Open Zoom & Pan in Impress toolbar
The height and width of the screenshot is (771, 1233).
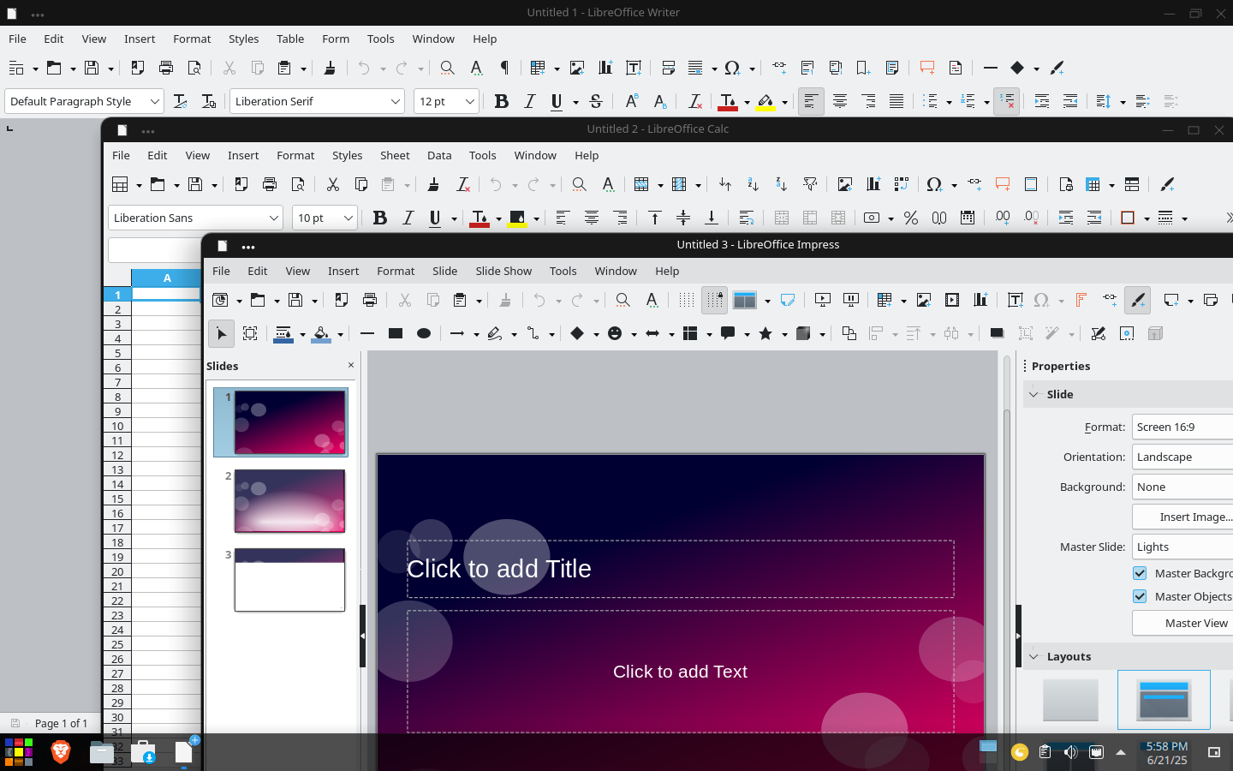(x=623, y=300)
